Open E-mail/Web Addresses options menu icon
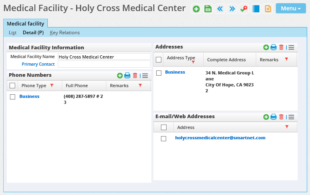The height and width of the screenshot is (195, 310). pyautogui.click(x=291, y=117)
